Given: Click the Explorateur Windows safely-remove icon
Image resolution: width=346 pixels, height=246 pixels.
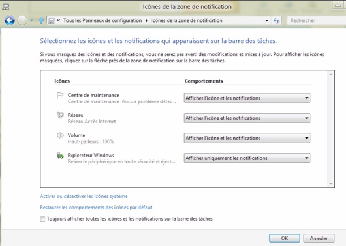Looking at the screenshot, I should [x=60, y=156].
